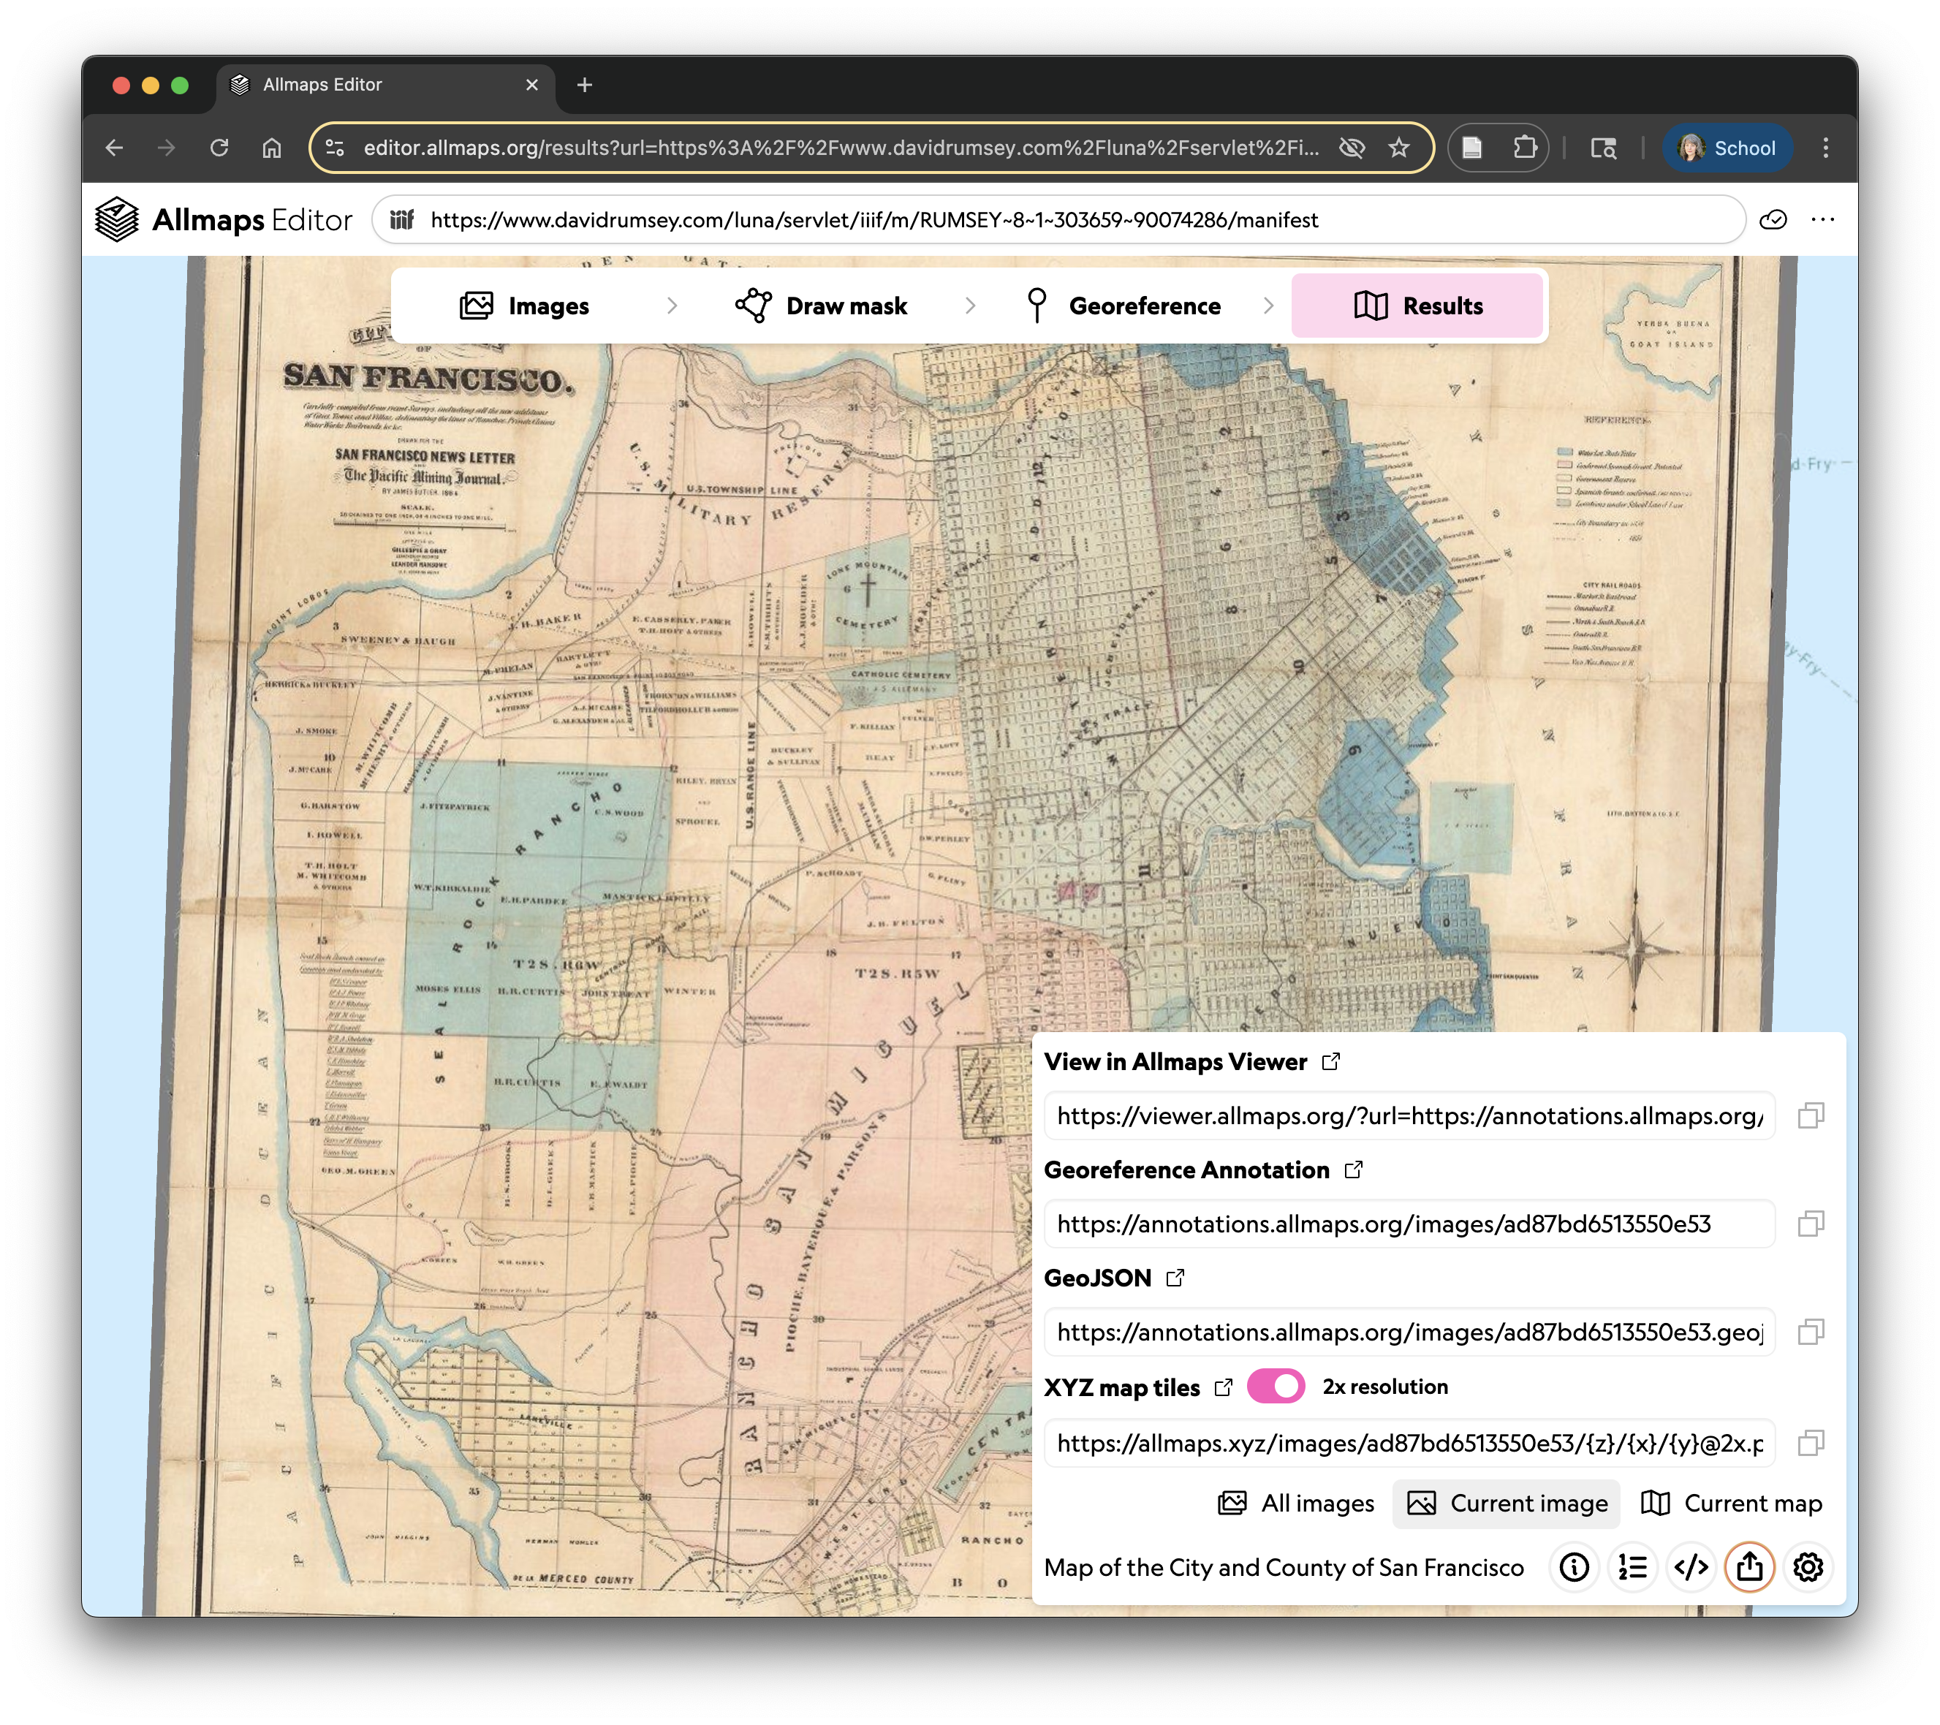
Task: Select the Current map scope
Action: (1731, 1503)
